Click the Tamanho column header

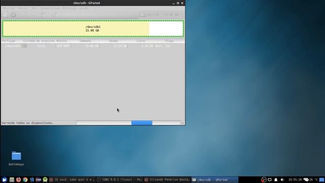(x=85, y=41)
